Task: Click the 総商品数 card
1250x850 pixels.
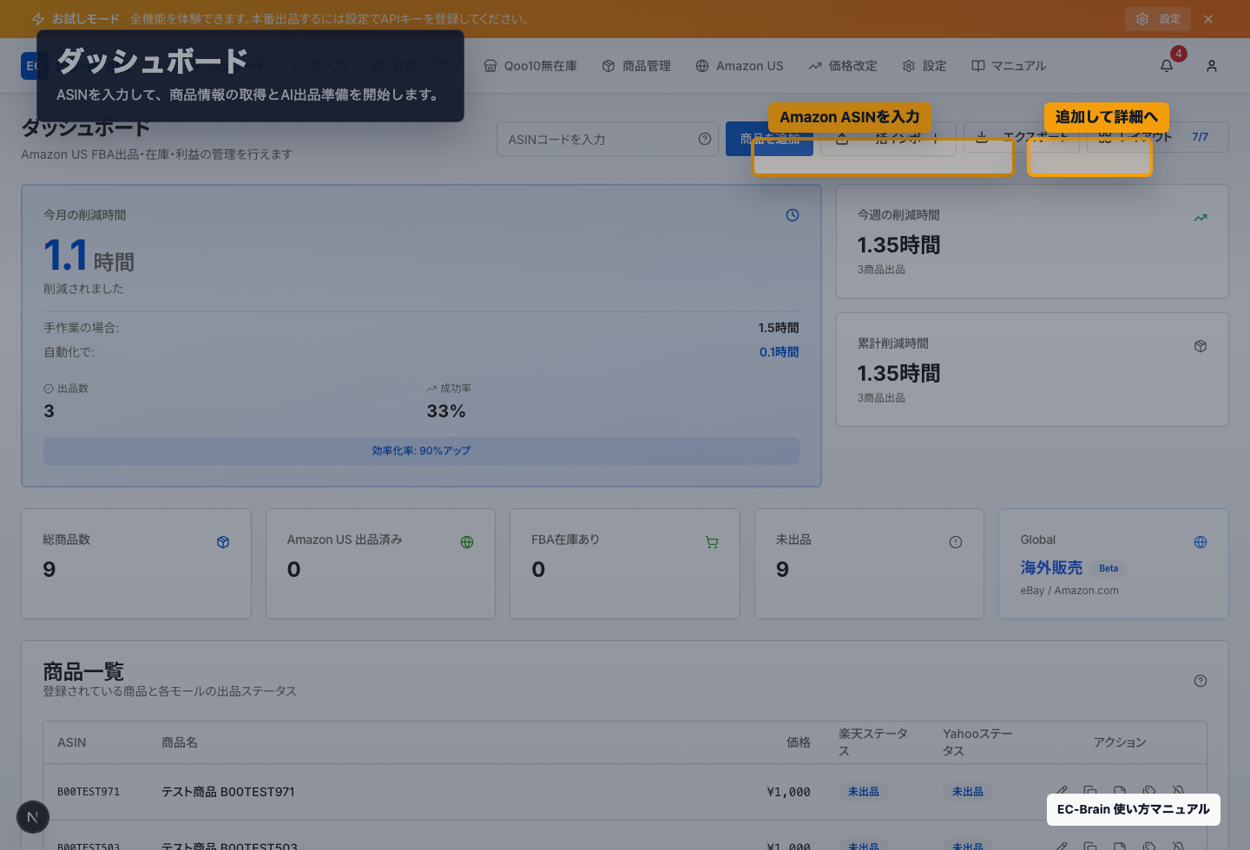Action: point(136,564)
